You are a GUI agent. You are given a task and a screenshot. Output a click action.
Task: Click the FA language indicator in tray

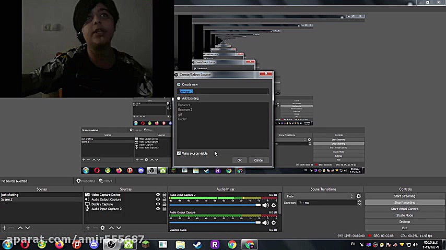tap(353, 244)
